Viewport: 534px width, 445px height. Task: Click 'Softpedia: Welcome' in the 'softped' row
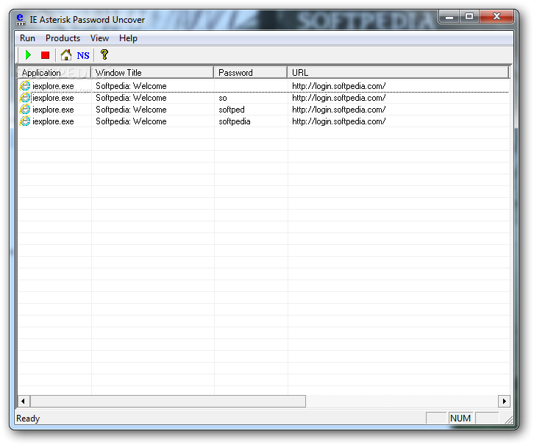[131, 110]
